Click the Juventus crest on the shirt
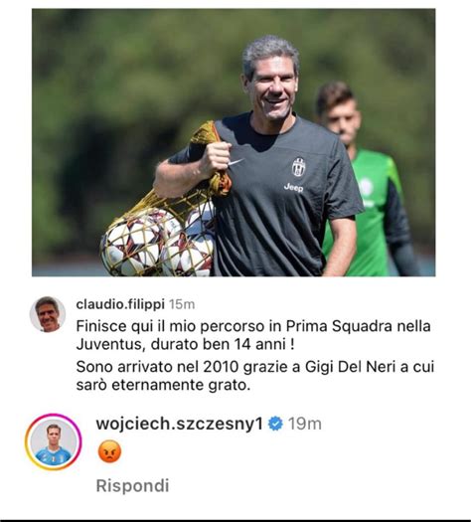The width and height of the screenshot is (471, 522). 299,167
